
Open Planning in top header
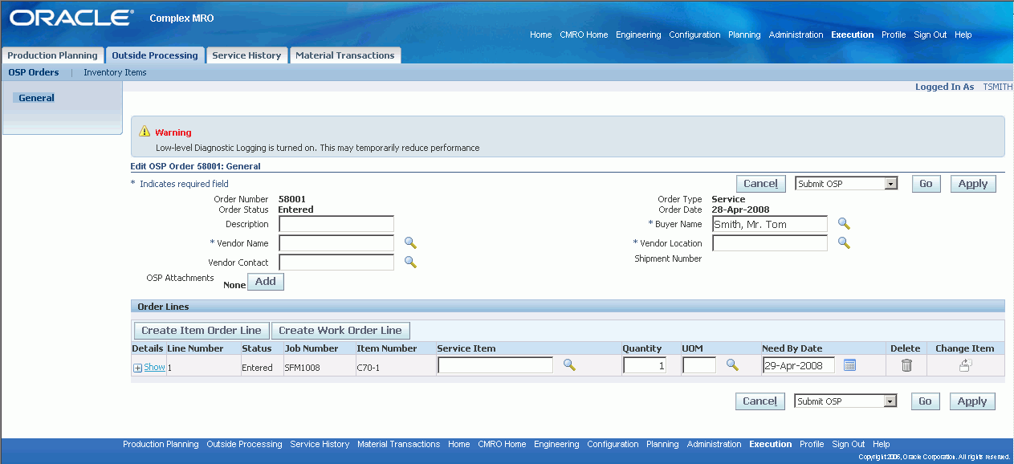(x=744, y=35)
